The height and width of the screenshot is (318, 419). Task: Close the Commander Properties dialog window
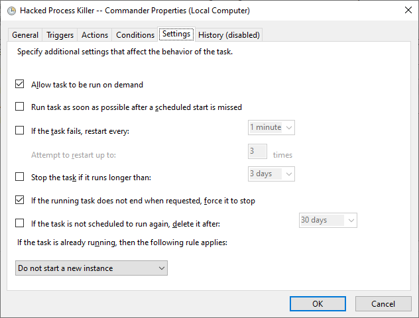pyautogui.click(x=405, y=11)
